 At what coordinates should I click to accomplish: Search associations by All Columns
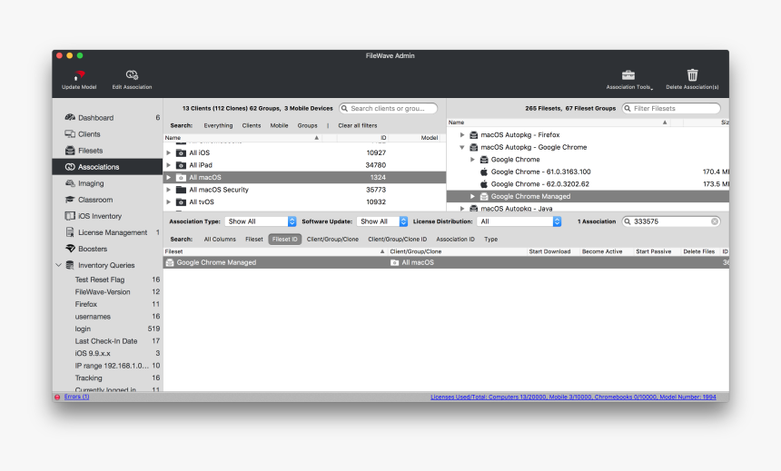[x=220, y=240]
